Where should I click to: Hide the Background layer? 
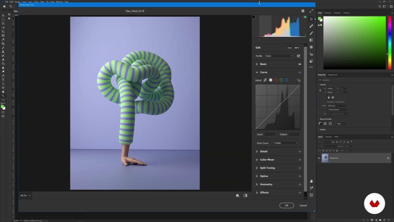[319, 158]
